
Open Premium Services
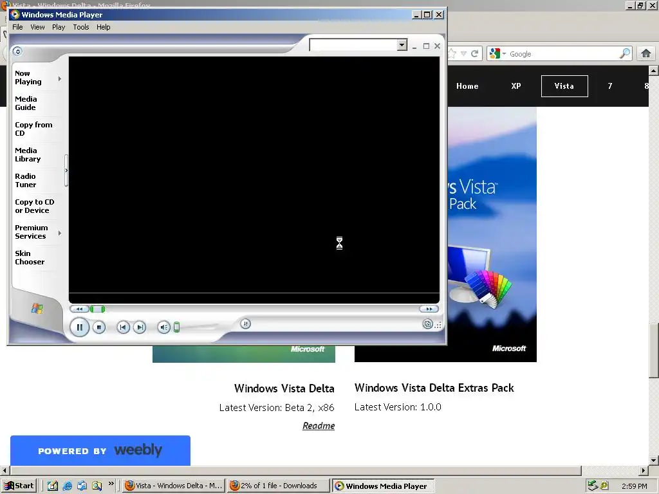coord(31,232)
